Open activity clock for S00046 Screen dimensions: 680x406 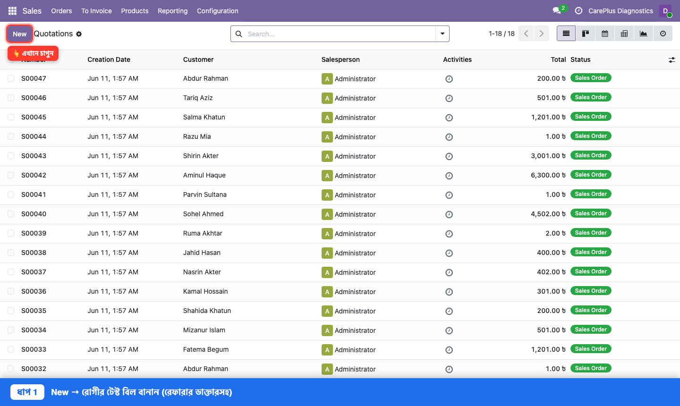pyautogui.click(x=449, y=98)
